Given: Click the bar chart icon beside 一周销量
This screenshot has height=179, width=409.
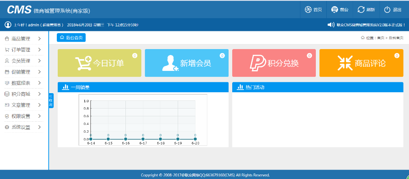Looking at the screenshot, I should [x=65, y=87].
